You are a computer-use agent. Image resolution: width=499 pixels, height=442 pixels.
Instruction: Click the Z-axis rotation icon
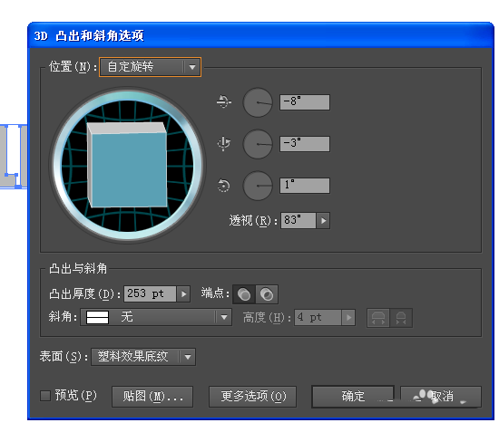coord(223,186)
